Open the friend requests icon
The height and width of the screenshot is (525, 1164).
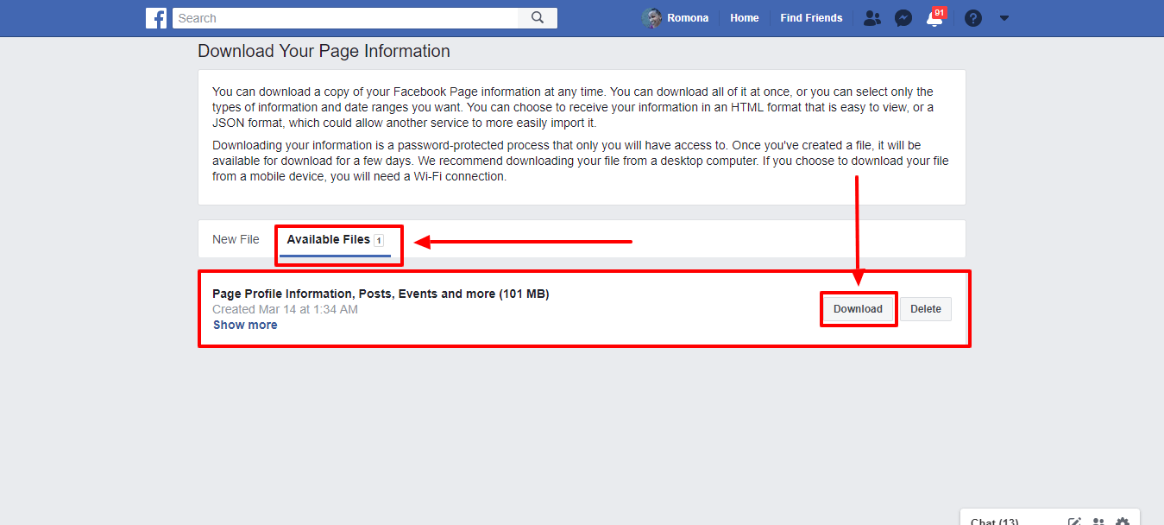(872, 18)
